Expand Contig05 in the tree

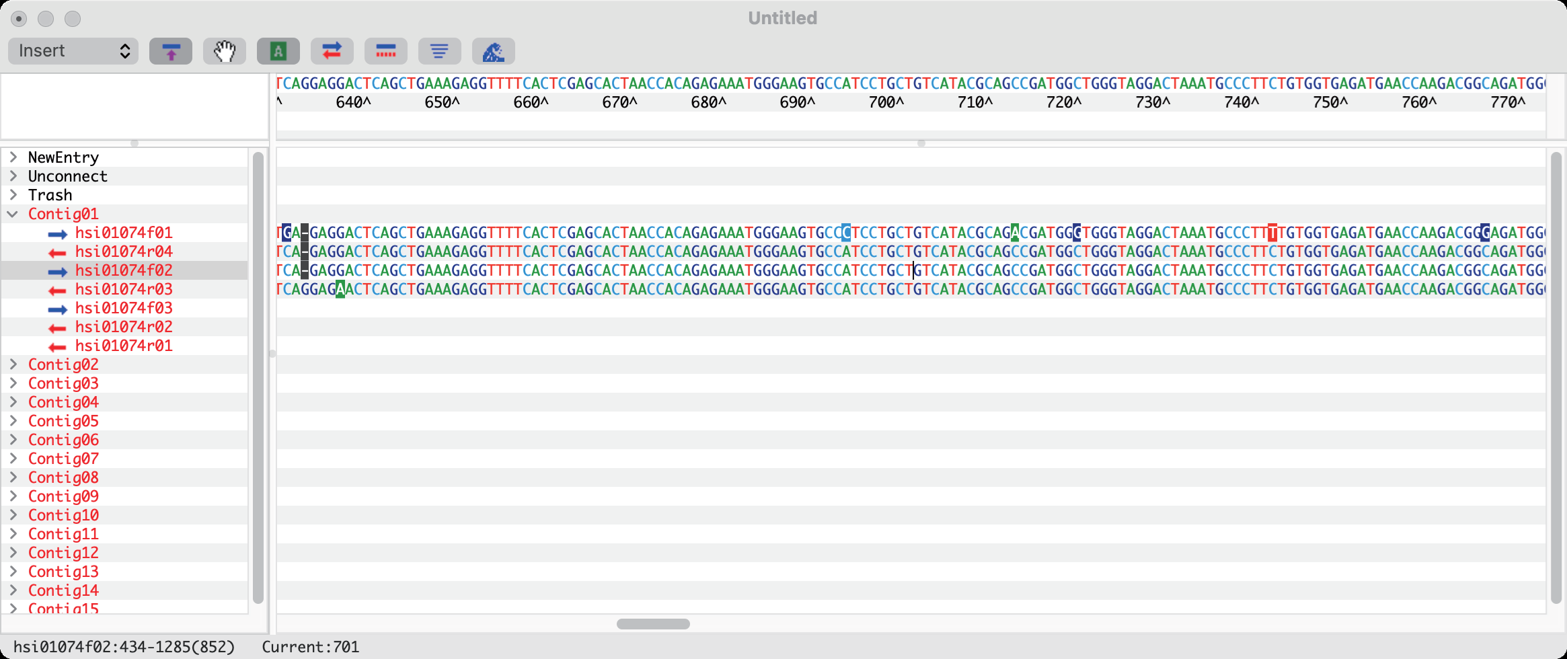[13, 421]
